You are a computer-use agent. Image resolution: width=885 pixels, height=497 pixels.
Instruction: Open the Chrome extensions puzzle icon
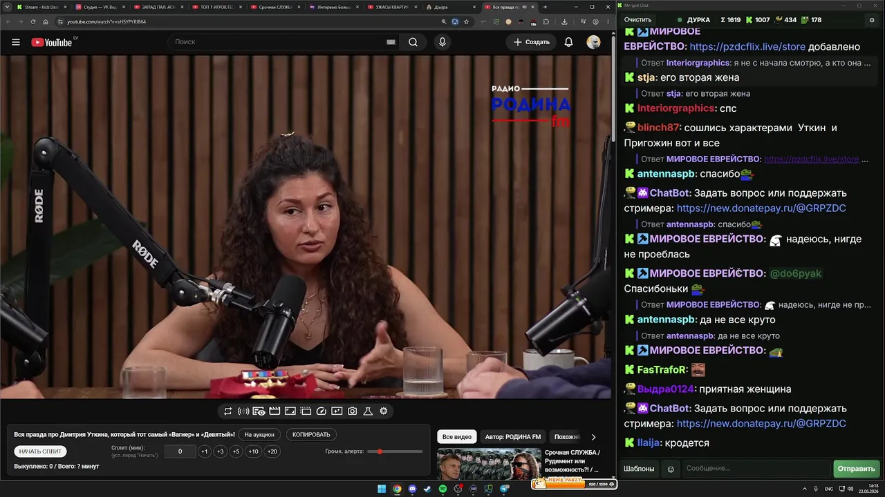point(546,21)
